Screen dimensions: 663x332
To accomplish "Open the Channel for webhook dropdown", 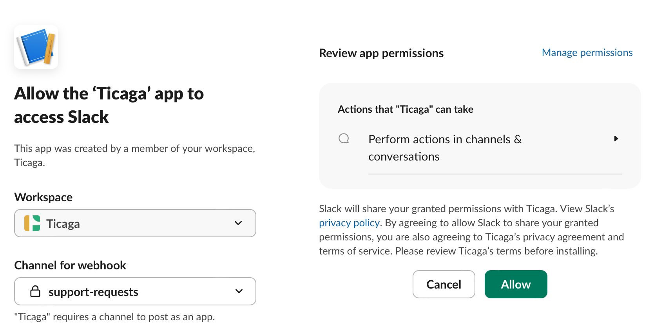I will (x=135, y=291).
